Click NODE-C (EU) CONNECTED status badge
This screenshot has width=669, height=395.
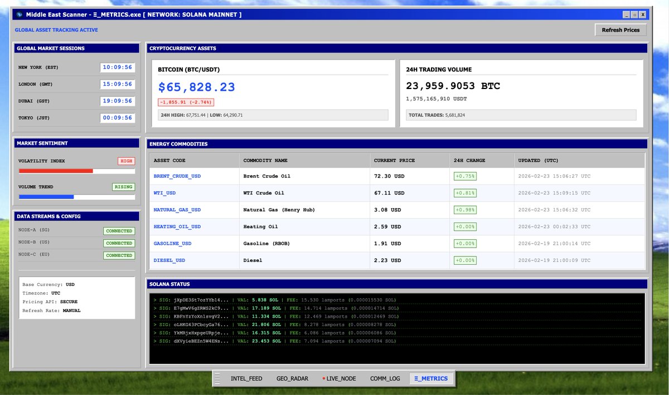[x=119, y=255]
